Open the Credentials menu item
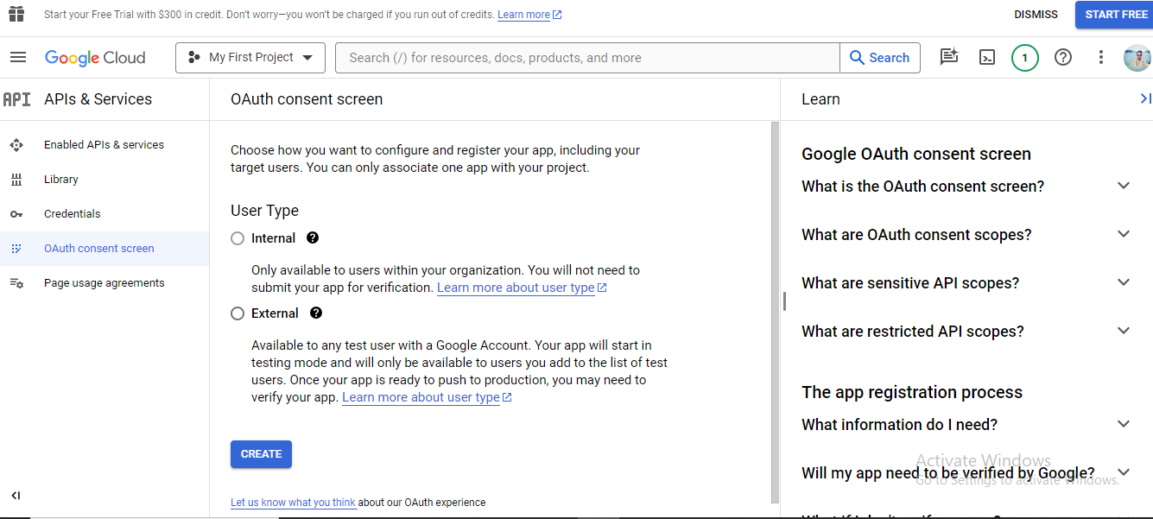 pos(105,214)
